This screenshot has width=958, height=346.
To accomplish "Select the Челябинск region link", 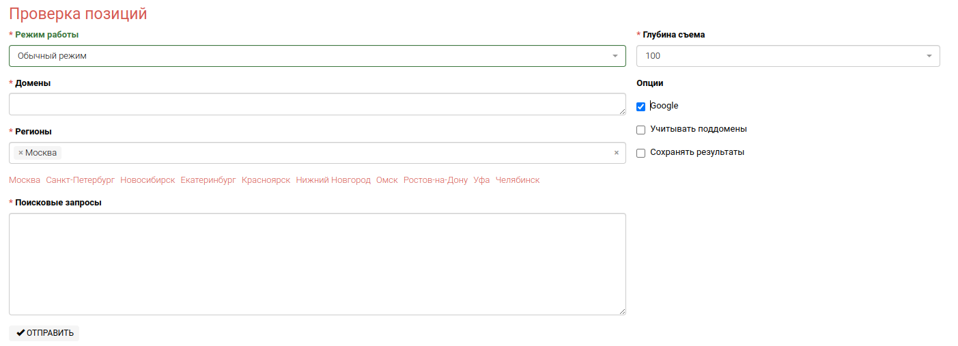I will tap(517, 180).
